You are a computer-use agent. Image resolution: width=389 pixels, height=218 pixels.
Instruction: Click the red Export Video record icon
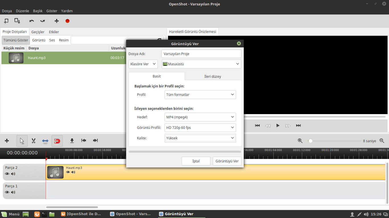[67, 21]
